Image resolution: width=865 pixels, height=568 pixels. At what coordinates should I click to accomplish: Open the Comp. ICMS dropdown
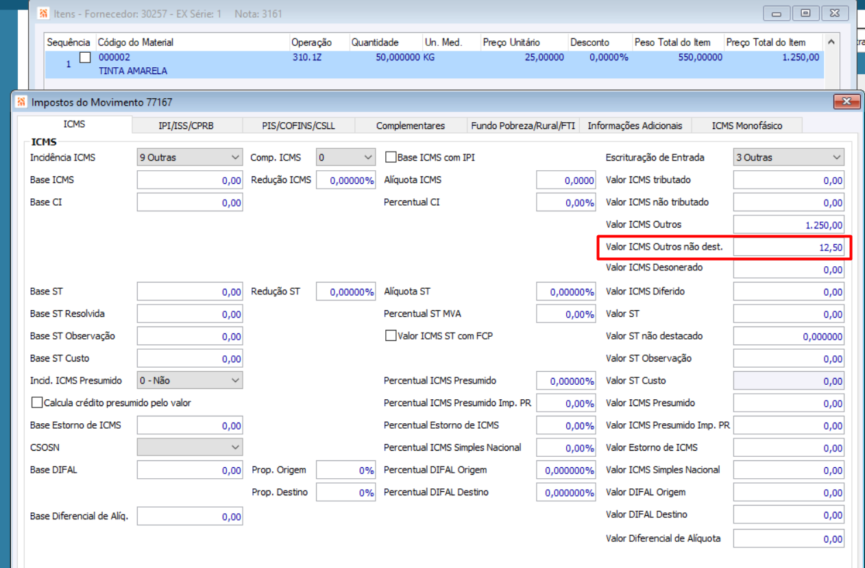tap(345, 157)
